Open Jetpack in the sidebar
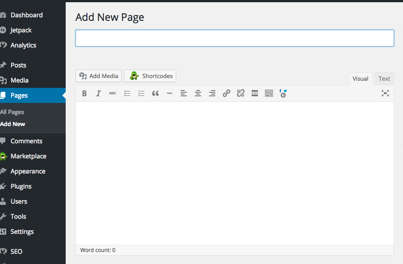Image resolution: width=403 pixels, height=264 pixels. 21,30
